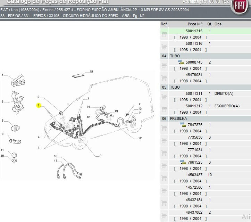Open substitution icon beside 50008743
The image size is (251, 222).
(181, 62)
